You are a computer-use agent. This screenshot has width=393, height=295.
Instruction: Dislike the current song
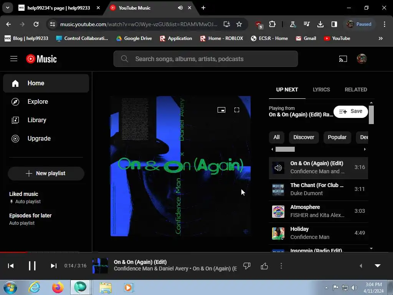click(x=247, y=266)
